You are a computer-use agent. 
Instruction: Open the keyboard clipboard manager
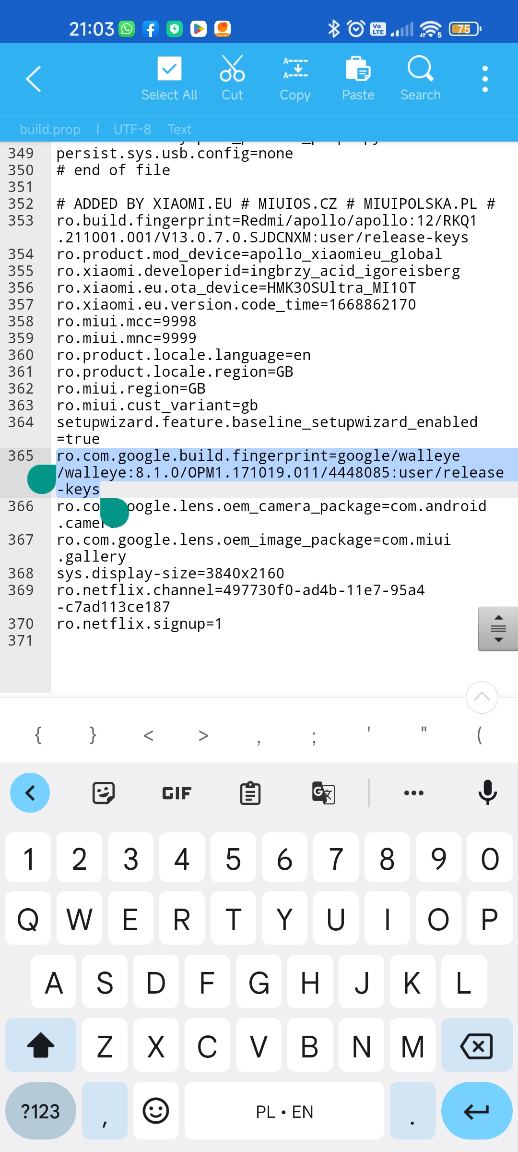[250, 793]
